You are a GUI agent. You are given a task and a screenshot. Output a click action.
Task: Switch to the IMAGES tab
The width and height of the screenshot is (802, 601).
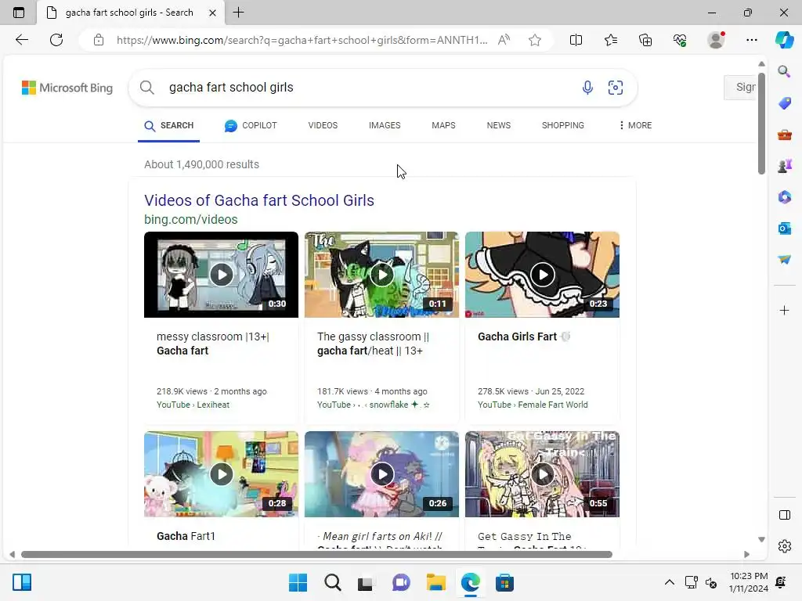tap(385, 126)
